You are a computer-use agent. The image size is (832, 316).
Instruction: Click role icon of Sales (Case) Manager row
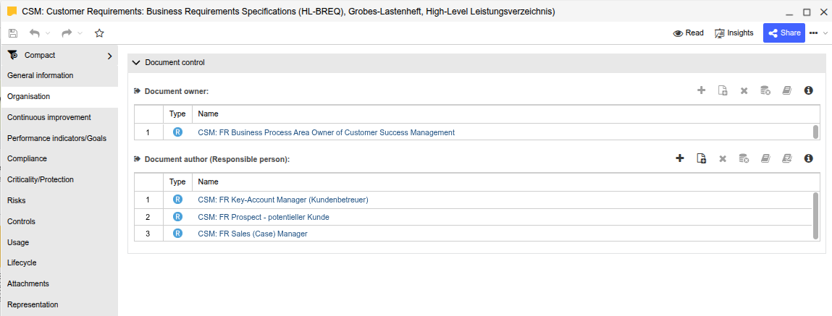(177, 233)
